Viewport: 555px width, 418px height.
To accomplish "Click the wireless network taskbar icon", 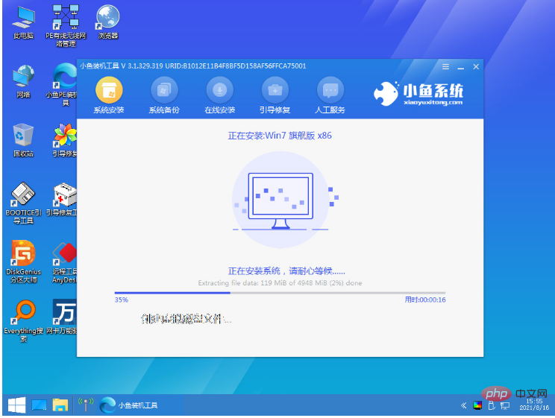I will click(x=85, y=405).
